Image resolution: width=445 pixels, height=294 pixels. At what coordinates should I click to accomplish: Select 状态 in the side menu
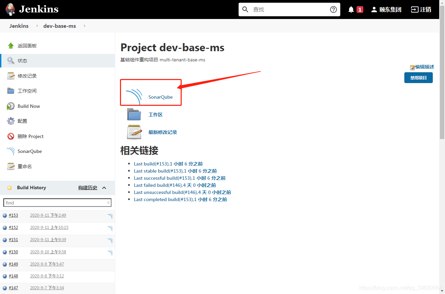[x=22, y=61]
